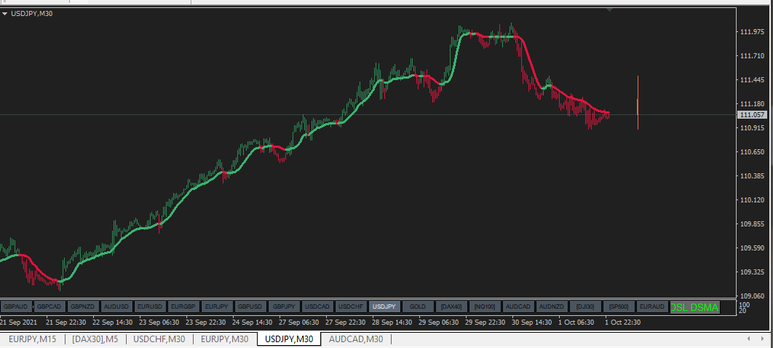
Task: Choose the [DJI30] symbol button
Action: point(585,307)
